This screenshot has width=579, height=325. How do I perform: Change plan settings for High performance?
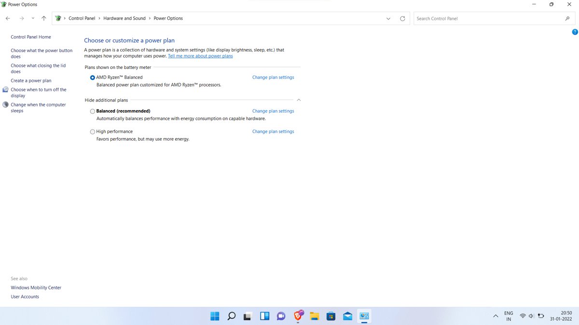point(273,131)
